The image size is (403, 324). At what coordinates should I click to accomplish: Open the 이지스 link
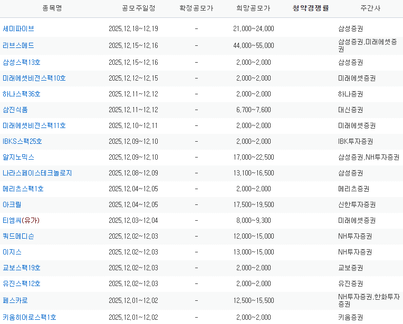12,252
